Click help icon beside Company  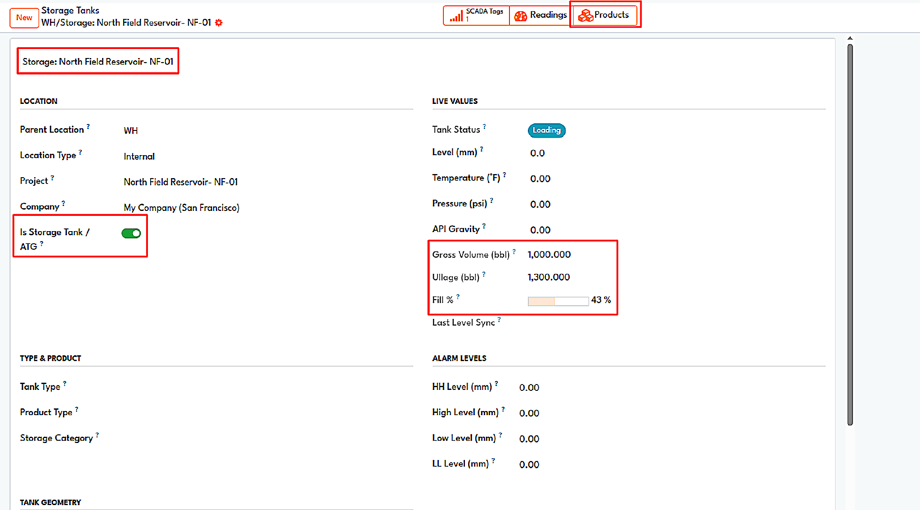(63, 203)
